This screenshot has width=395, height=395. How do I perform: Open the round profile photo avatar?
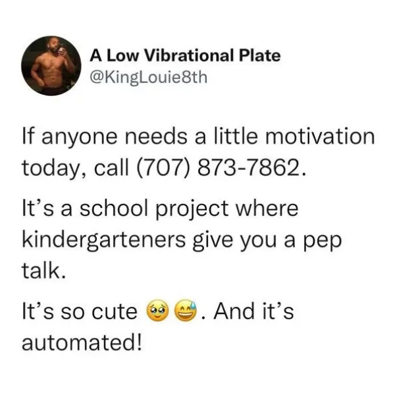coord(51,65)
